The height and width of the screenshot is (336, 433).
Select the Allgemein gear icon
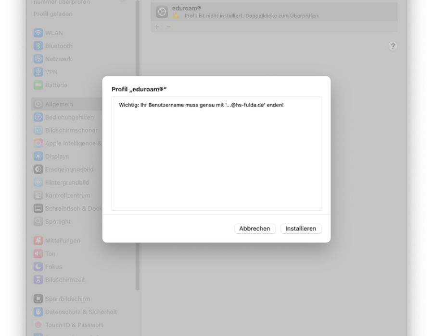(38, 104)
